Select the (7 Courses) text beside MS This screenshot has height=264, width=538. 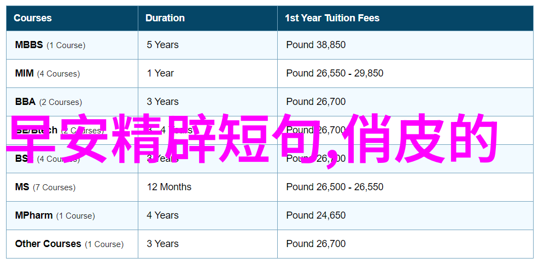pos(54,187)
